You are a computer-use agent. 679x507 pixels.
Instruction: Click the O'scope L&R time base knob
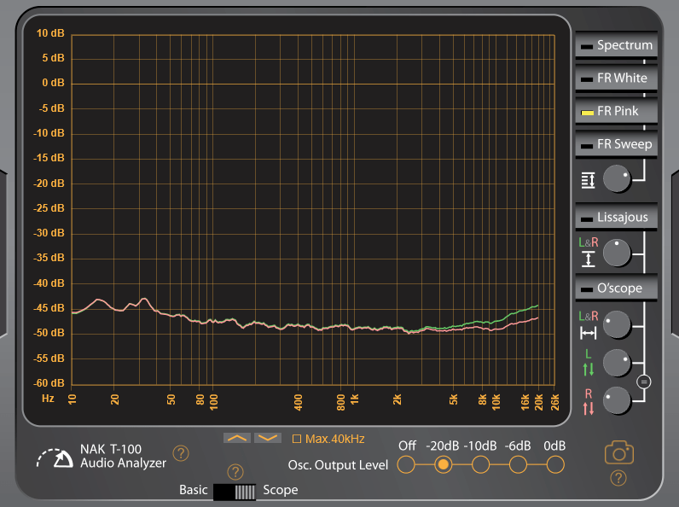tap(617, 324)
